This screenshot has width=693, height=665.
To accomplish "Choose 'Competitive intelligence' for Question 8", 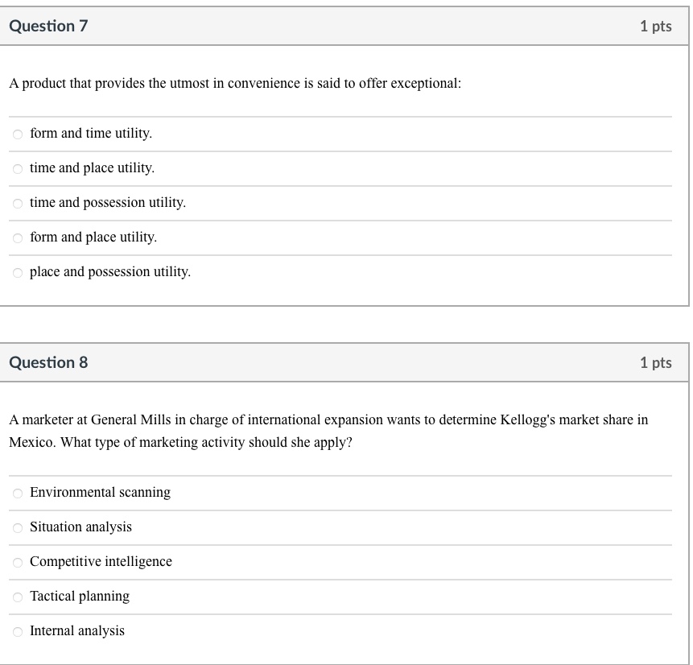I will [x=100, y=562].
